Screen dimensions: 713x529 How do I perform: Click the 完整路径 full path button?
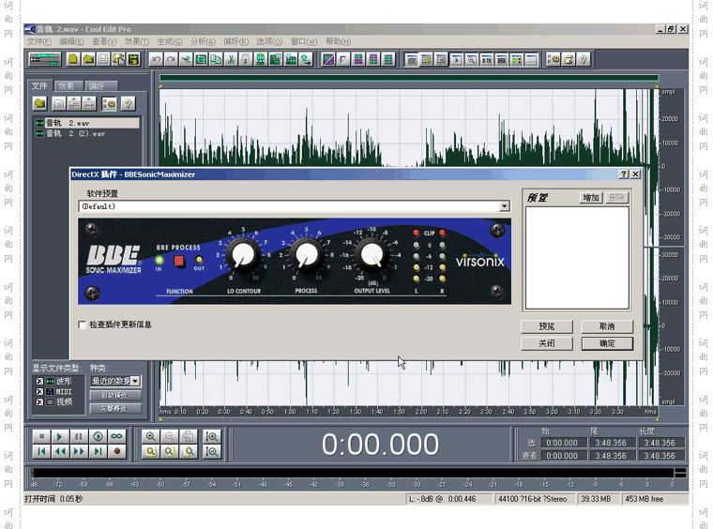pyautogui.click(x=115, y=408)
